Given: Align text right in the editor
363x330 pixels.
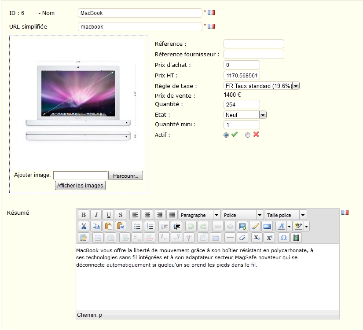Looking at the screenshot, I should [160, 215].
